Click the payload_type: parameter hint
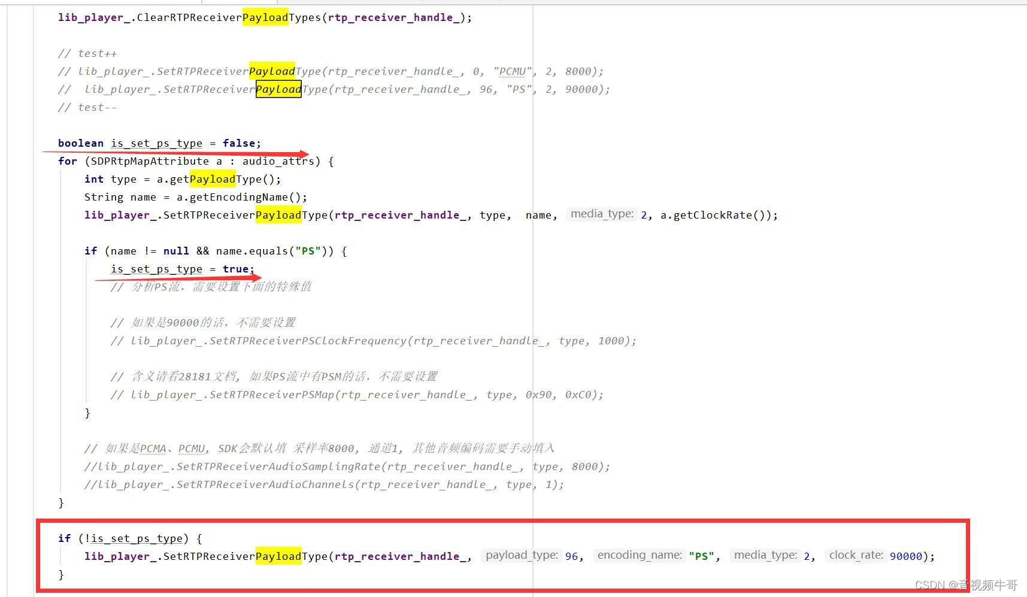The image size is (1027, 597). pos(521,555)
